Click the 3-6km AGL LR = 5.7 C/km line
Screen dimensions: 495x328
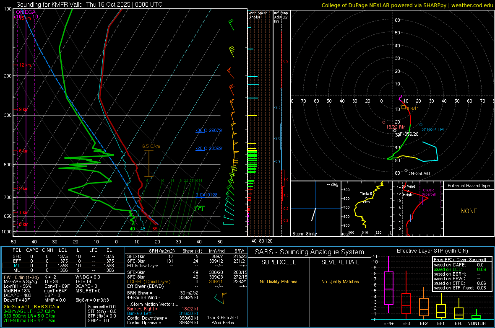(29, 311)
